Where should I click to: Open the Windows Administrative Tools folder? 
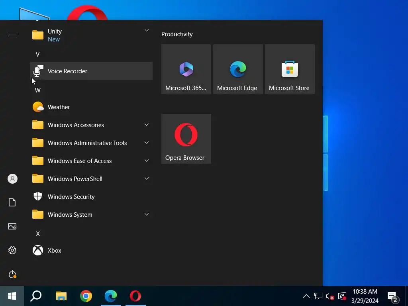(91, 143)
